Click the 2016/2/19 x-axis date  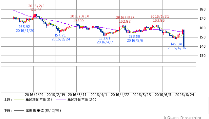(56, 95)
